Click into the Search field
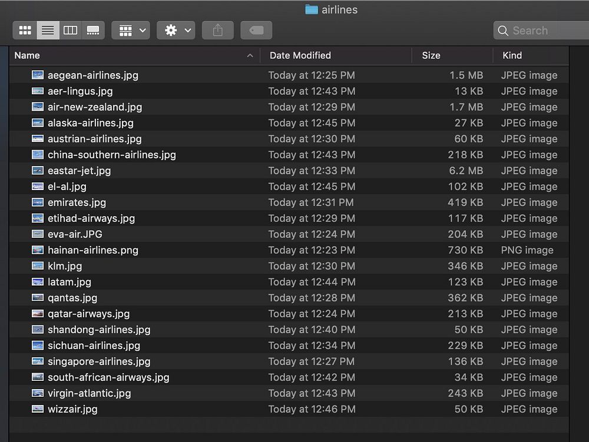 [541, 31]
